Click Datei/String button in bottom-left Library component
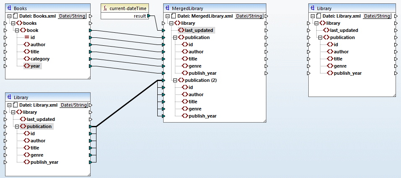 [74, 105]
